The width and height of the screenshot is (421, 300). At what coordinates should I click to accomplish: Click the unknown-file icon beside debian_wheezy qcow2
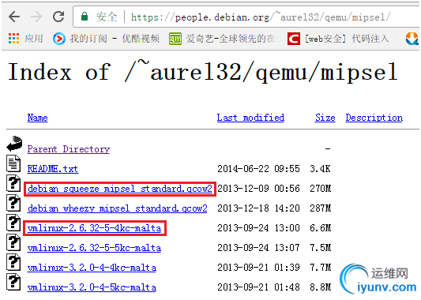[13, 203]
